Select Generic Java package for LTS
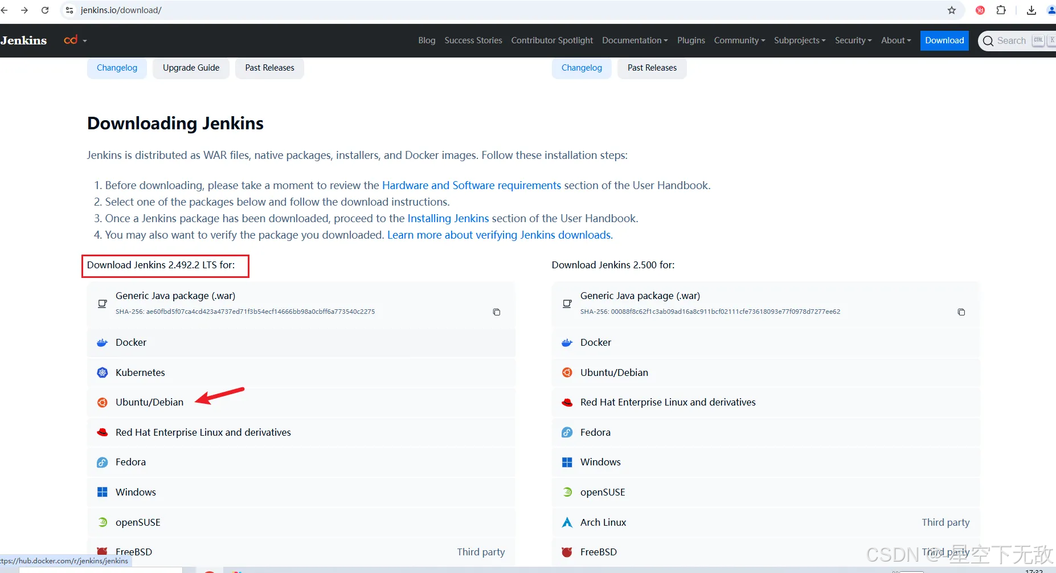The height and width of the screenshot is (573, 1056). pos(301,304)
